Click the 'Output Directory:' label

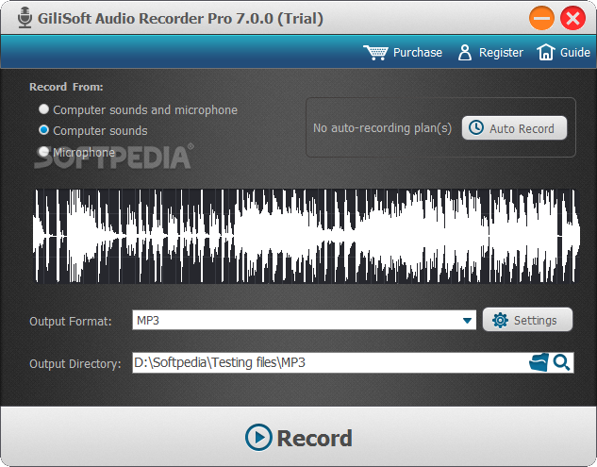pyautogui.click(x=75, y=364)
